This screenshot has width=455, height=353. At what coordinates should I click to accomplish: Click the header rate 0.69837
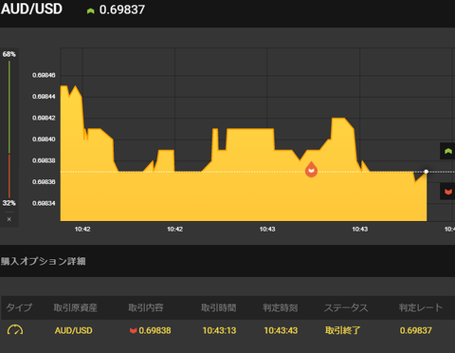click(122, 9)
